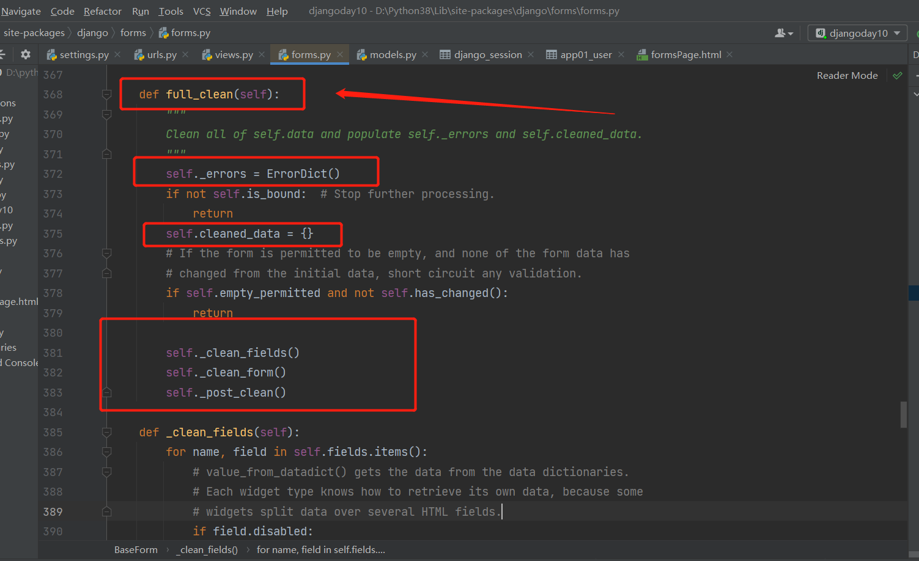Open the Code menu
The width and height of the screenshot is (919, 561).
point(62,11)
